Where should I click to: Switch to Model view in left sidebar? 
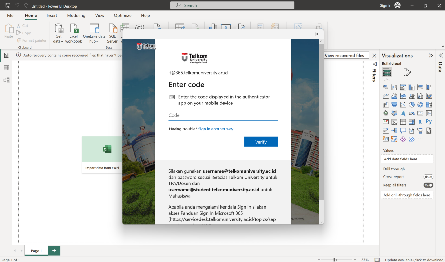[6, 80]
